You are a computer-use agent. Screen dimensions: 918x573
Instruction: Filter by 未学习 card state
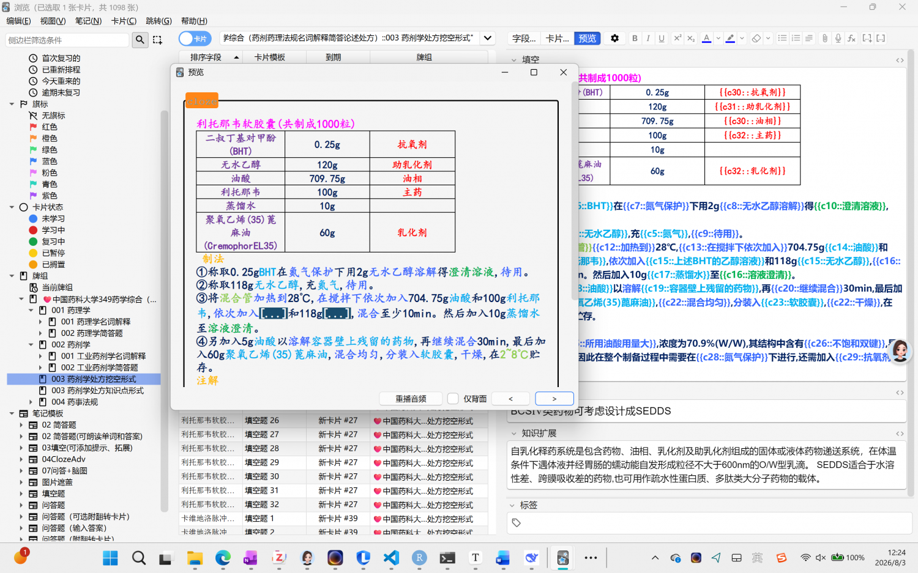(x=53, y=218)
